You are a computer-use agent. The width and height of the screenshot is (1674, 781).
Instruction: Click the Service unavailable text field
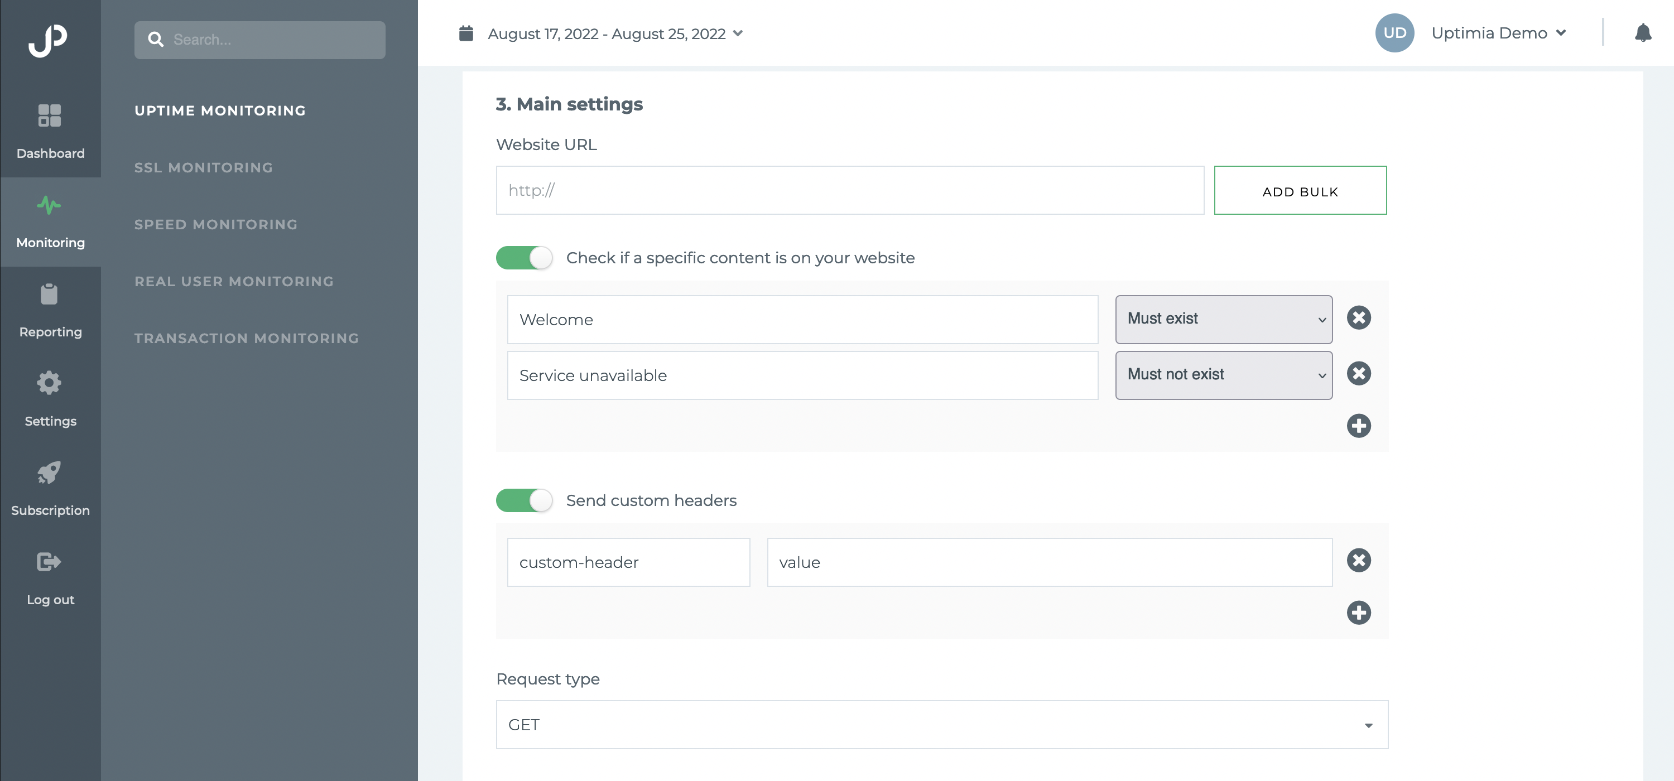(802, 375)
